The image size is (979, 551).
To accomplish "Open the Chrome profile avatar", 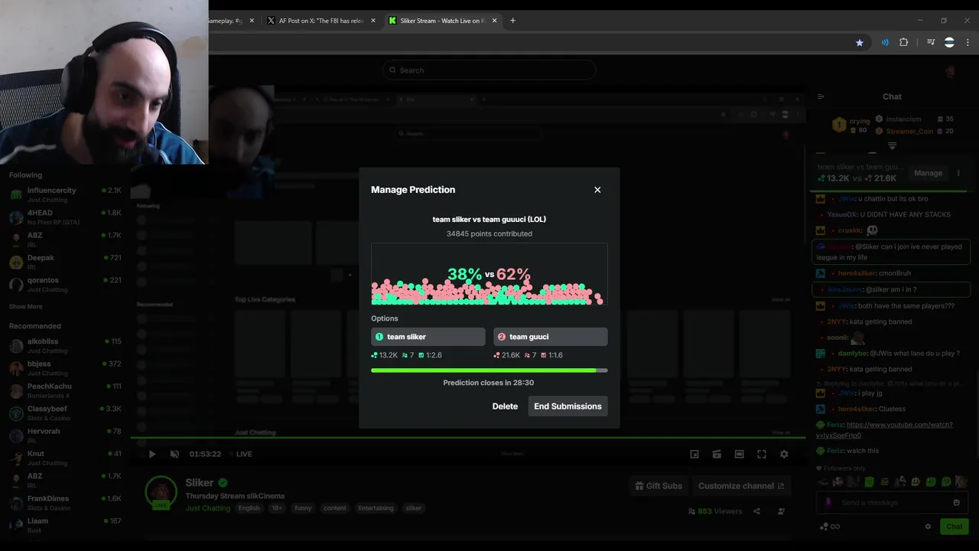I will [949, 43].
